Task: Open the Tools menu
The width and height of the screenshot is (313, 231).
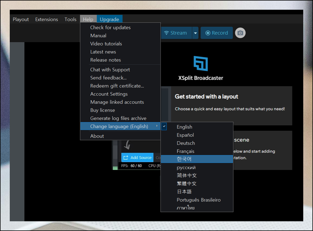Action: [70, 19]
